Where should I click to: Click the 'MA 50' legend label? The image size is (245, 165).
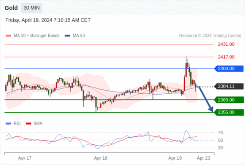[x=79, y=36]
